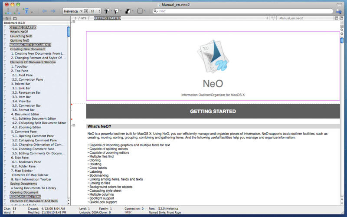Select the 2.1. Find Pane bookmark
This screenshot has width=347, height=217.
coord(23,75)
